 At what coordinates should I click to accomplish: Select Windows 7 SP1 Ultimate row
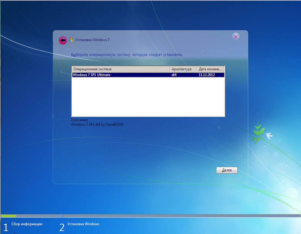click(148, 75)
